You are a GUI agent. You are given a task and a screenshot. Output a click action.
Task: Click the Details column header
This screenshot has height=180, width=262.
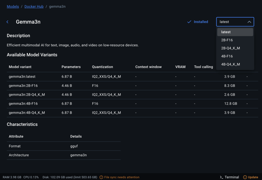click(76, 136)
